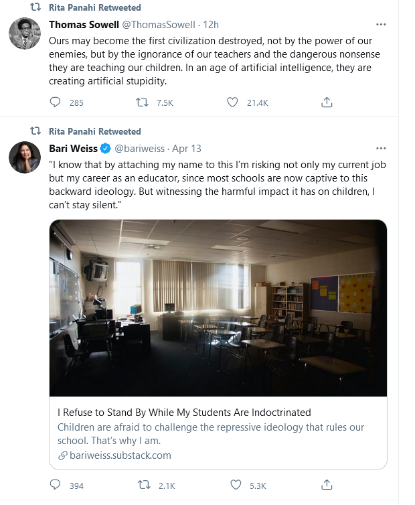415x505 pixels.
Task: Click Bari Weiss's display name
Action: (74, 148)
